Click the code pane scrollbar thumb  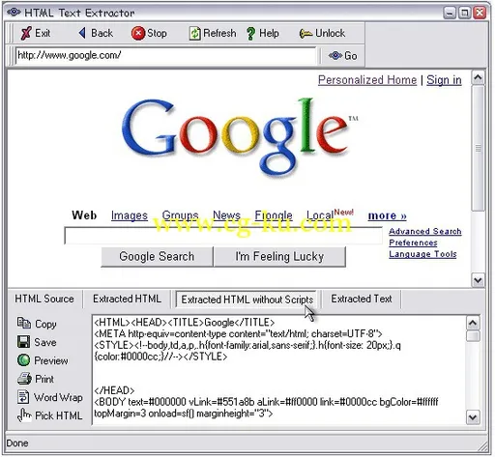pos(473,335)
